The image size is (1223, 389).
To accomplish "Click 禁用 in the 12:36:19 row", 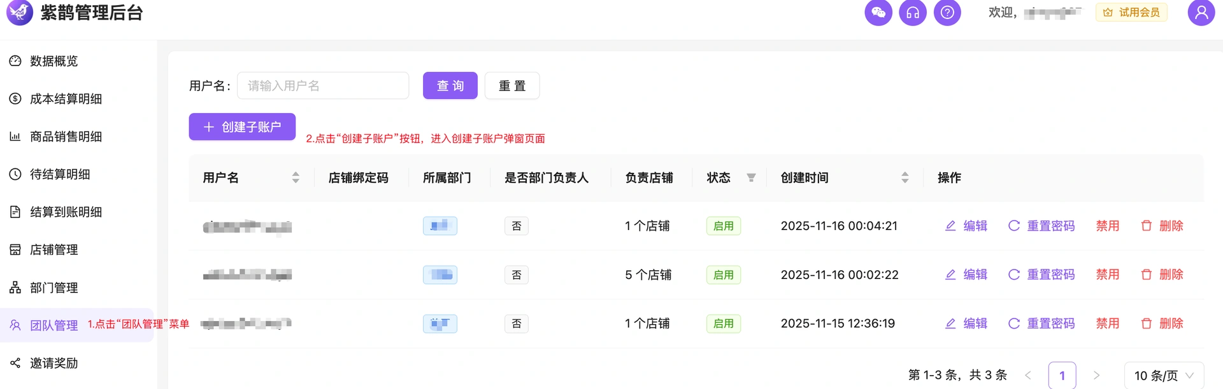I will pos(1108,324).
